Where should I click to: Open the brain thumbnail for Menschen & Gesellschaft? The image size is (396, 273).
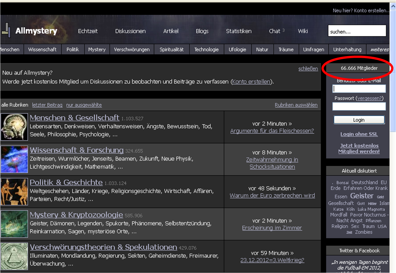pyautogui.click(x=14, y=127)
